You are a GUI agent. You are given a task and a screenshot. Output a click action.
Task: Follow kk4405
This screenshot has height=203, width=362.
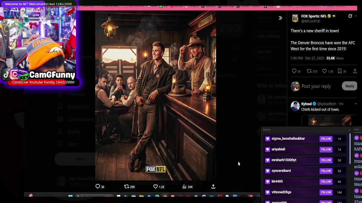(326, 181)
